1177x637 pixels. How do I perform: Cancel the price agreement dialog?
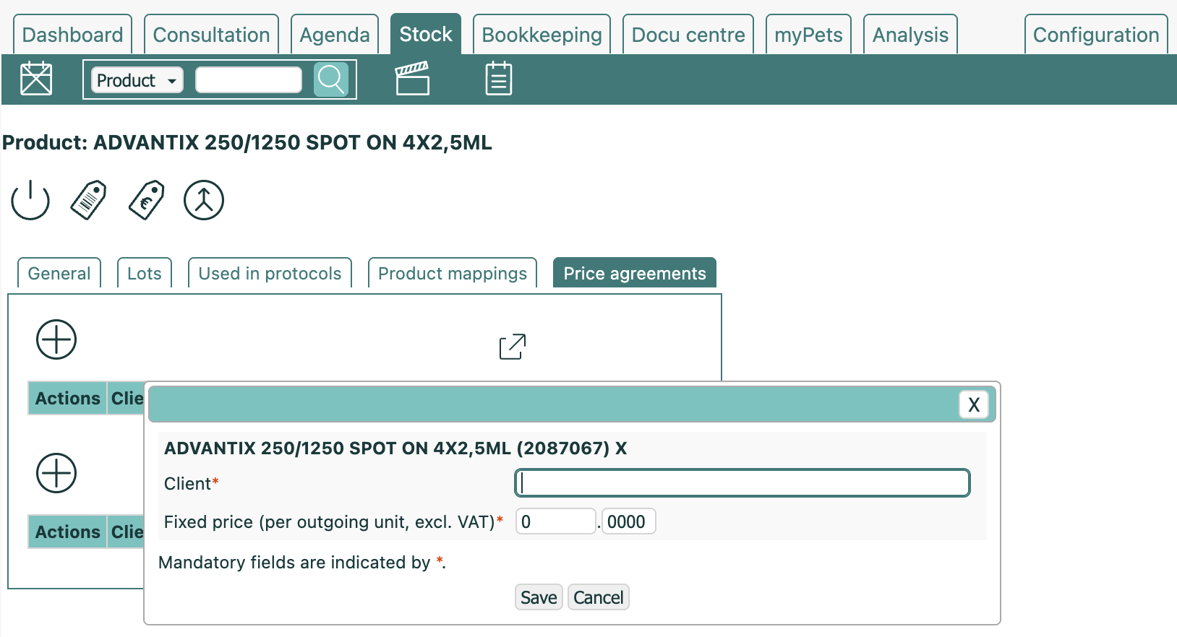tap(599, 597)
